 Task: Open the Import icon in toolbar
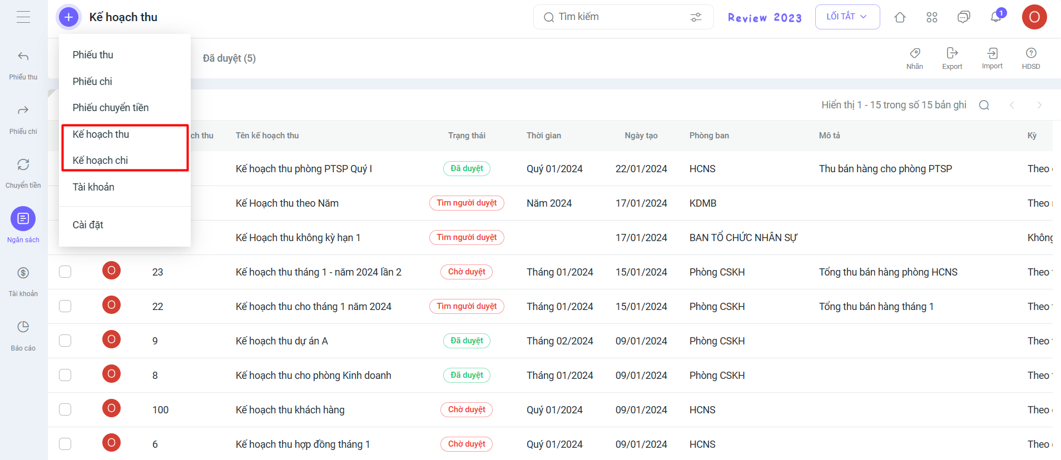(x=992, y=58)
